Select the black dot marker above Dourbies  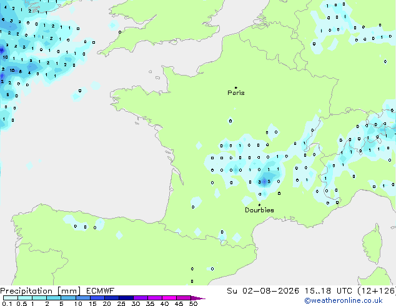click(259, 205)
